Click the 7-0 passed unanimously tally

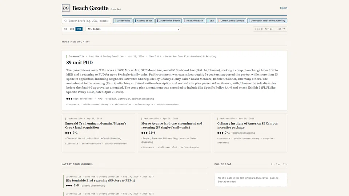pos(85,185)
